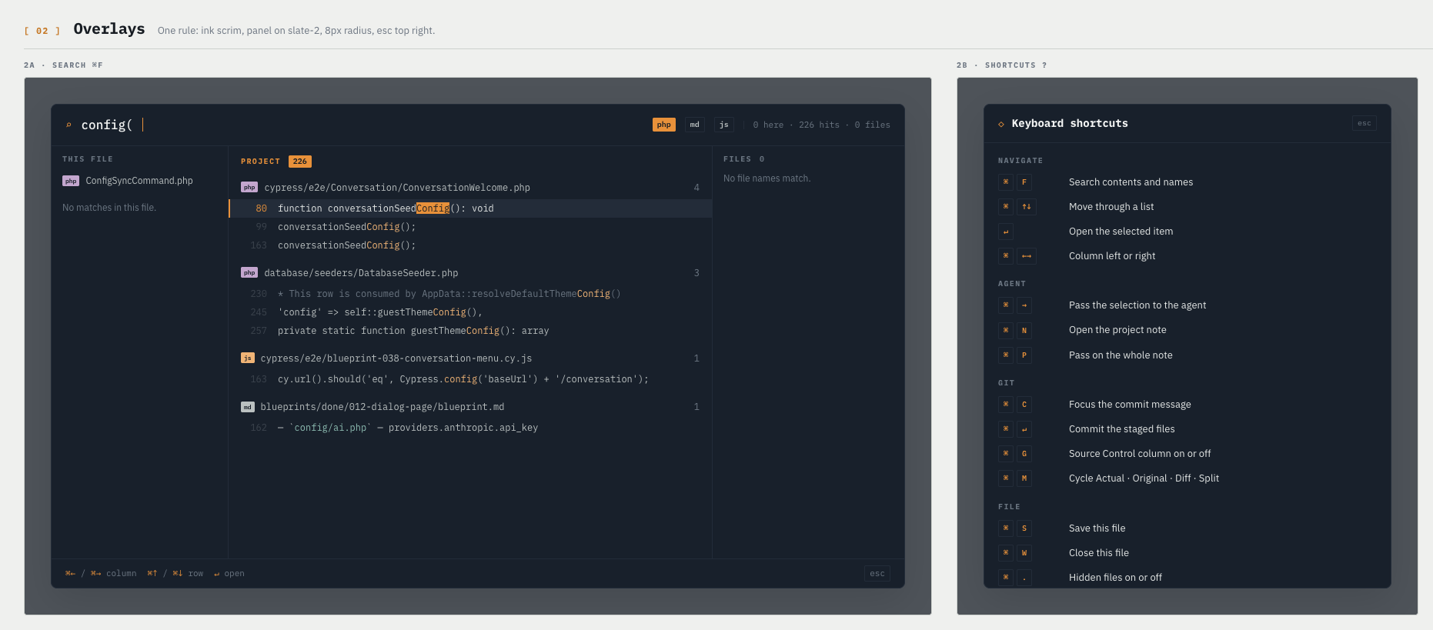Click G key for Source Control column
The image size is (1433, 630).
1024,454
